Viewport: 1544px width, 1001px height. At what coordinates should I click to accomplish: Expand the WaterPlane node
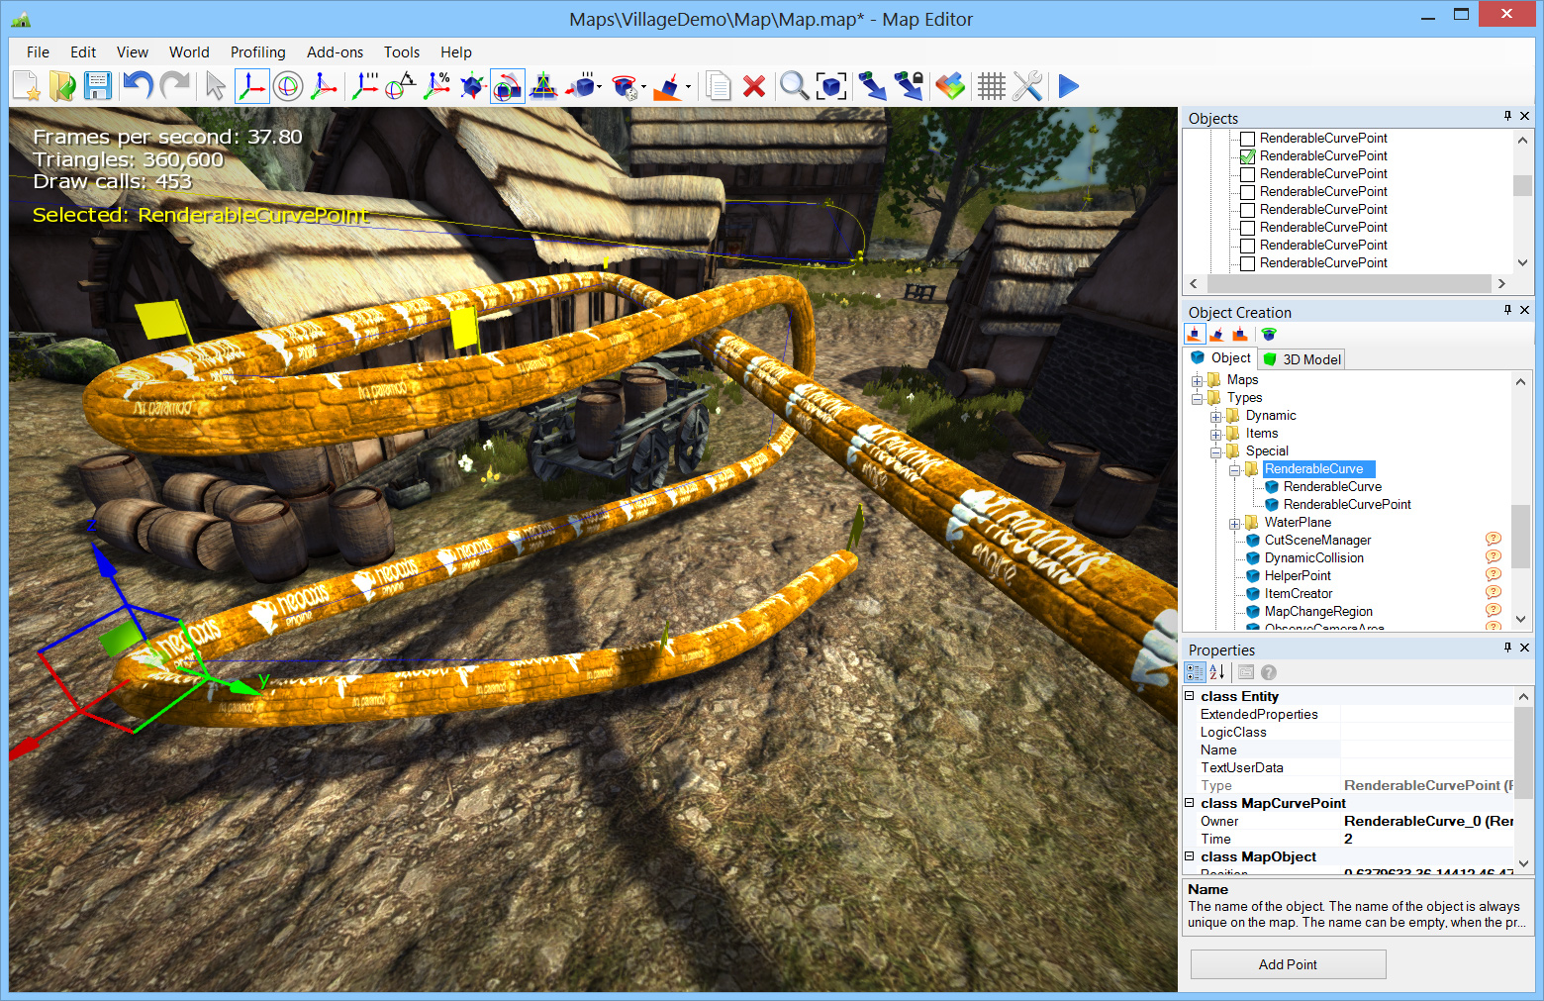tap(1234, 522)
